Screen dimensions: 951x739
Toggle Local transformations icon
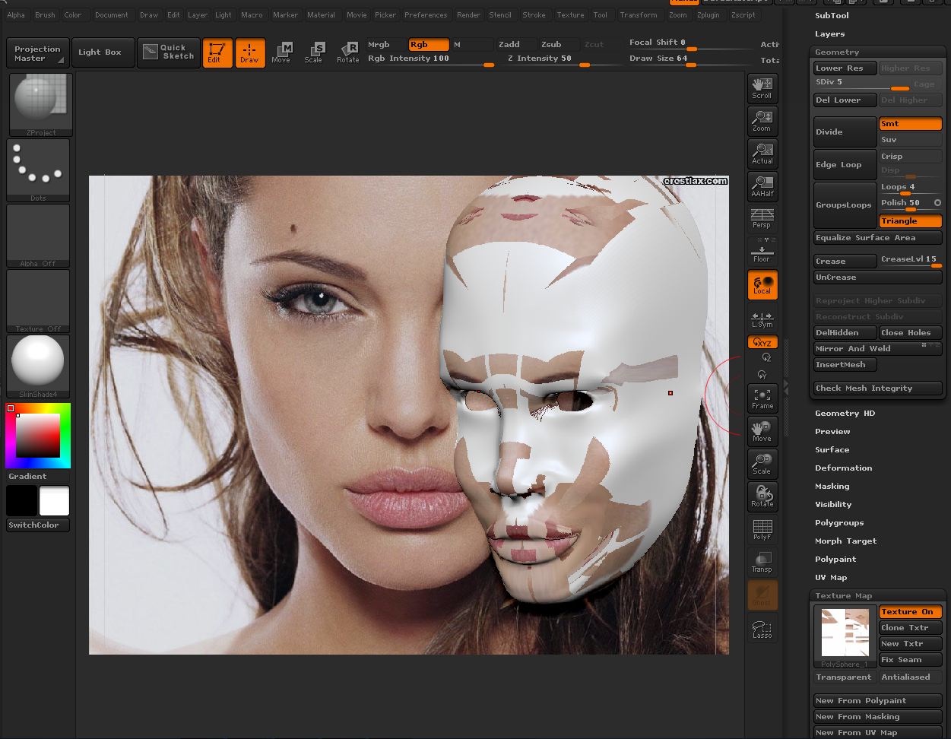[x=762, y=284]
